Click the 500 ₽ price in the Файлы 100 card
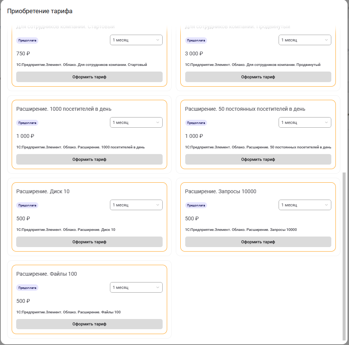This screenshot has width=349, height=345. tap(23, 301)
